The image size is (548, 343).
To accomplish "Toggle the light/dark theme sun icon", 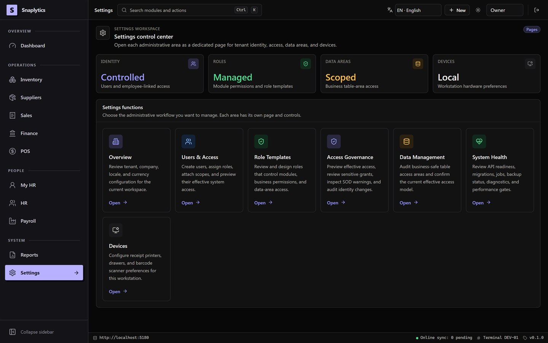I will (x=478, y=10).
